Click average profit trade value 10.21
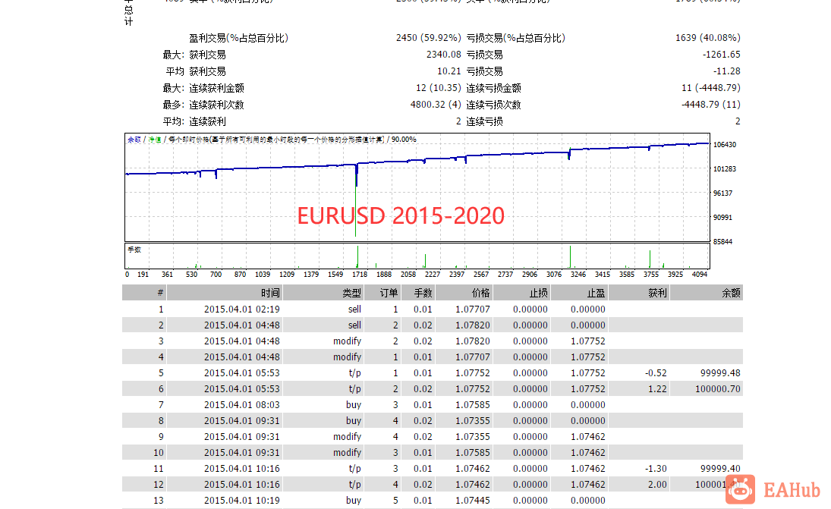The height and width of the screenshot is (509, 831). coord(449,71)
